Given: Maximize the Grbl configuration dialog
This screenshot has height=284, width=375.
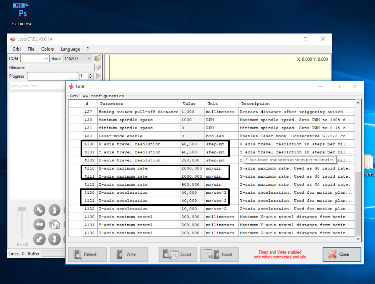Looking at the screenshot, I should pos(338,86).
